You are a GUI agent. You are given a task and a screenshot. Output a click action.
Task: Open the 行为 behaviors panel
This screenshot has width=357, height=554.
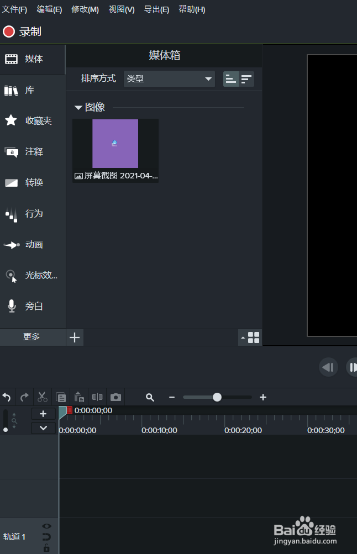(33, 214)
